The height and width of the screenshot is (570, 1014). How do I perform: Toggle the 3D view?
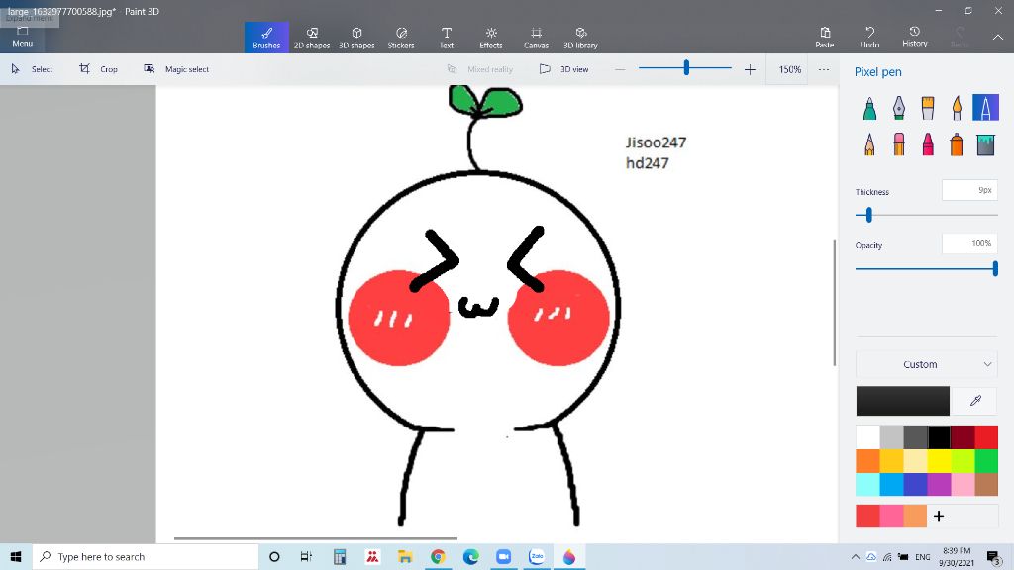click(563, 69)
